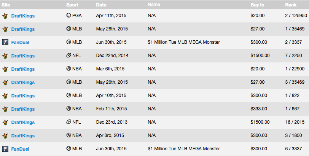Screen dimensions: 309x156
Task: Sort table by the Sport column header
Action: pyautogui.click(x=72, y=5)
